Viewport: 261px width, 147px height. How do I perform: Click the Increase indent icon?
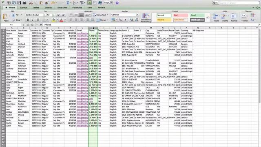92,20
